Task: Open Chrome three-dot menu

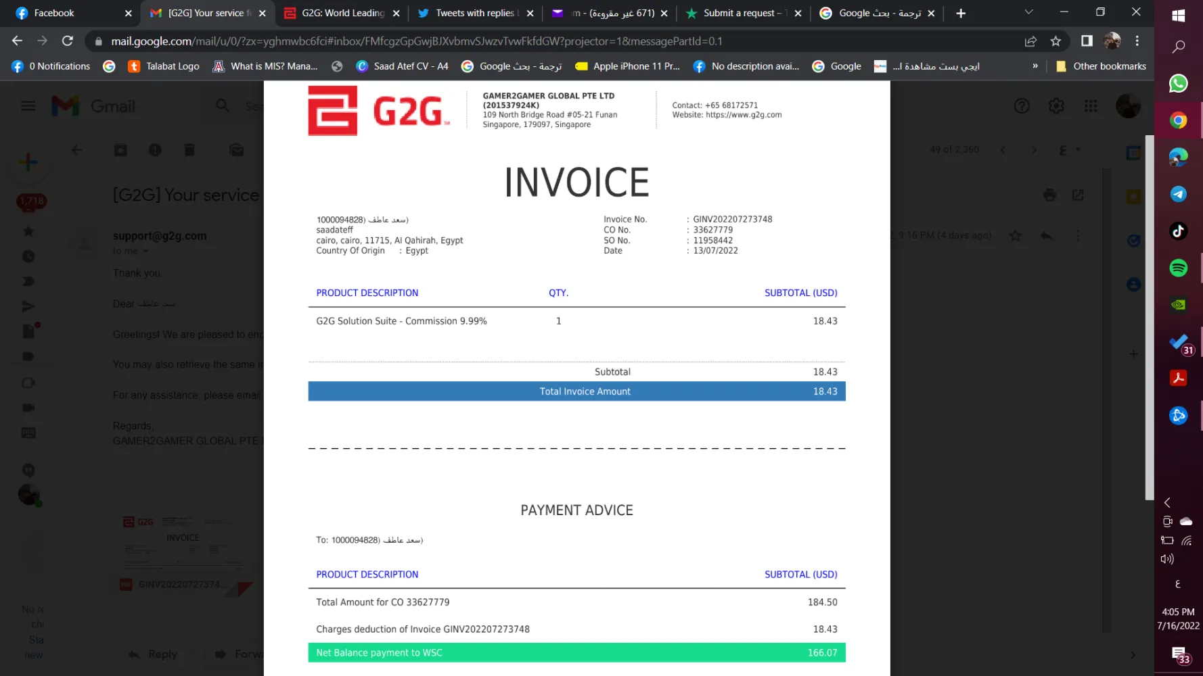Action: pos(1137,41)
